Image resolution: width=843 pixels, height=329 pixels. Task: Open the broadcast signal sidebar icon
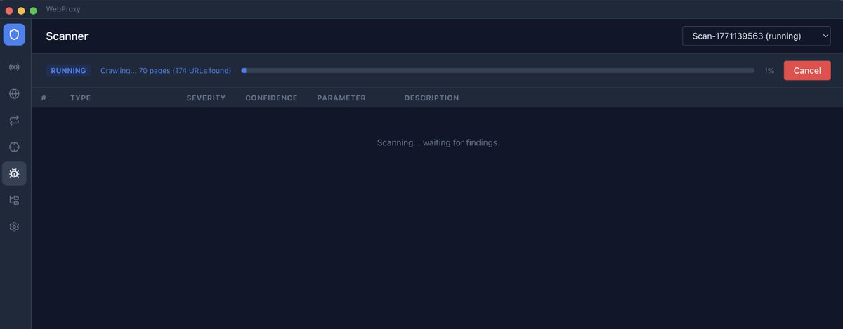[14, 67]
